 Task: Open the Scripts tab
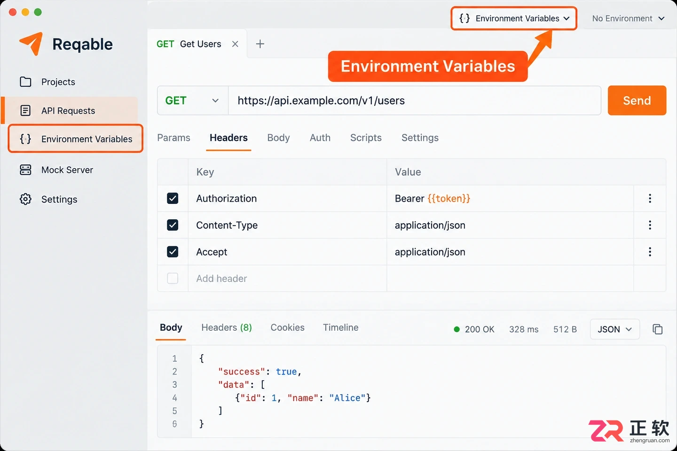click(366, 138)
